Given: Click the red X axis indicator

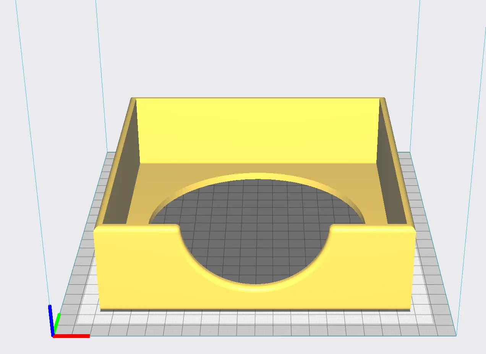Looking at the screenshot, I should 71,336.
